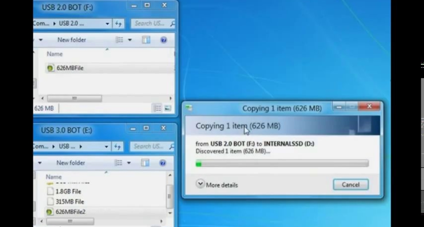424x227 pixels.
Task: Open the breadcrumb dropdown next to USB 2.0
Action: coord(107,23)
